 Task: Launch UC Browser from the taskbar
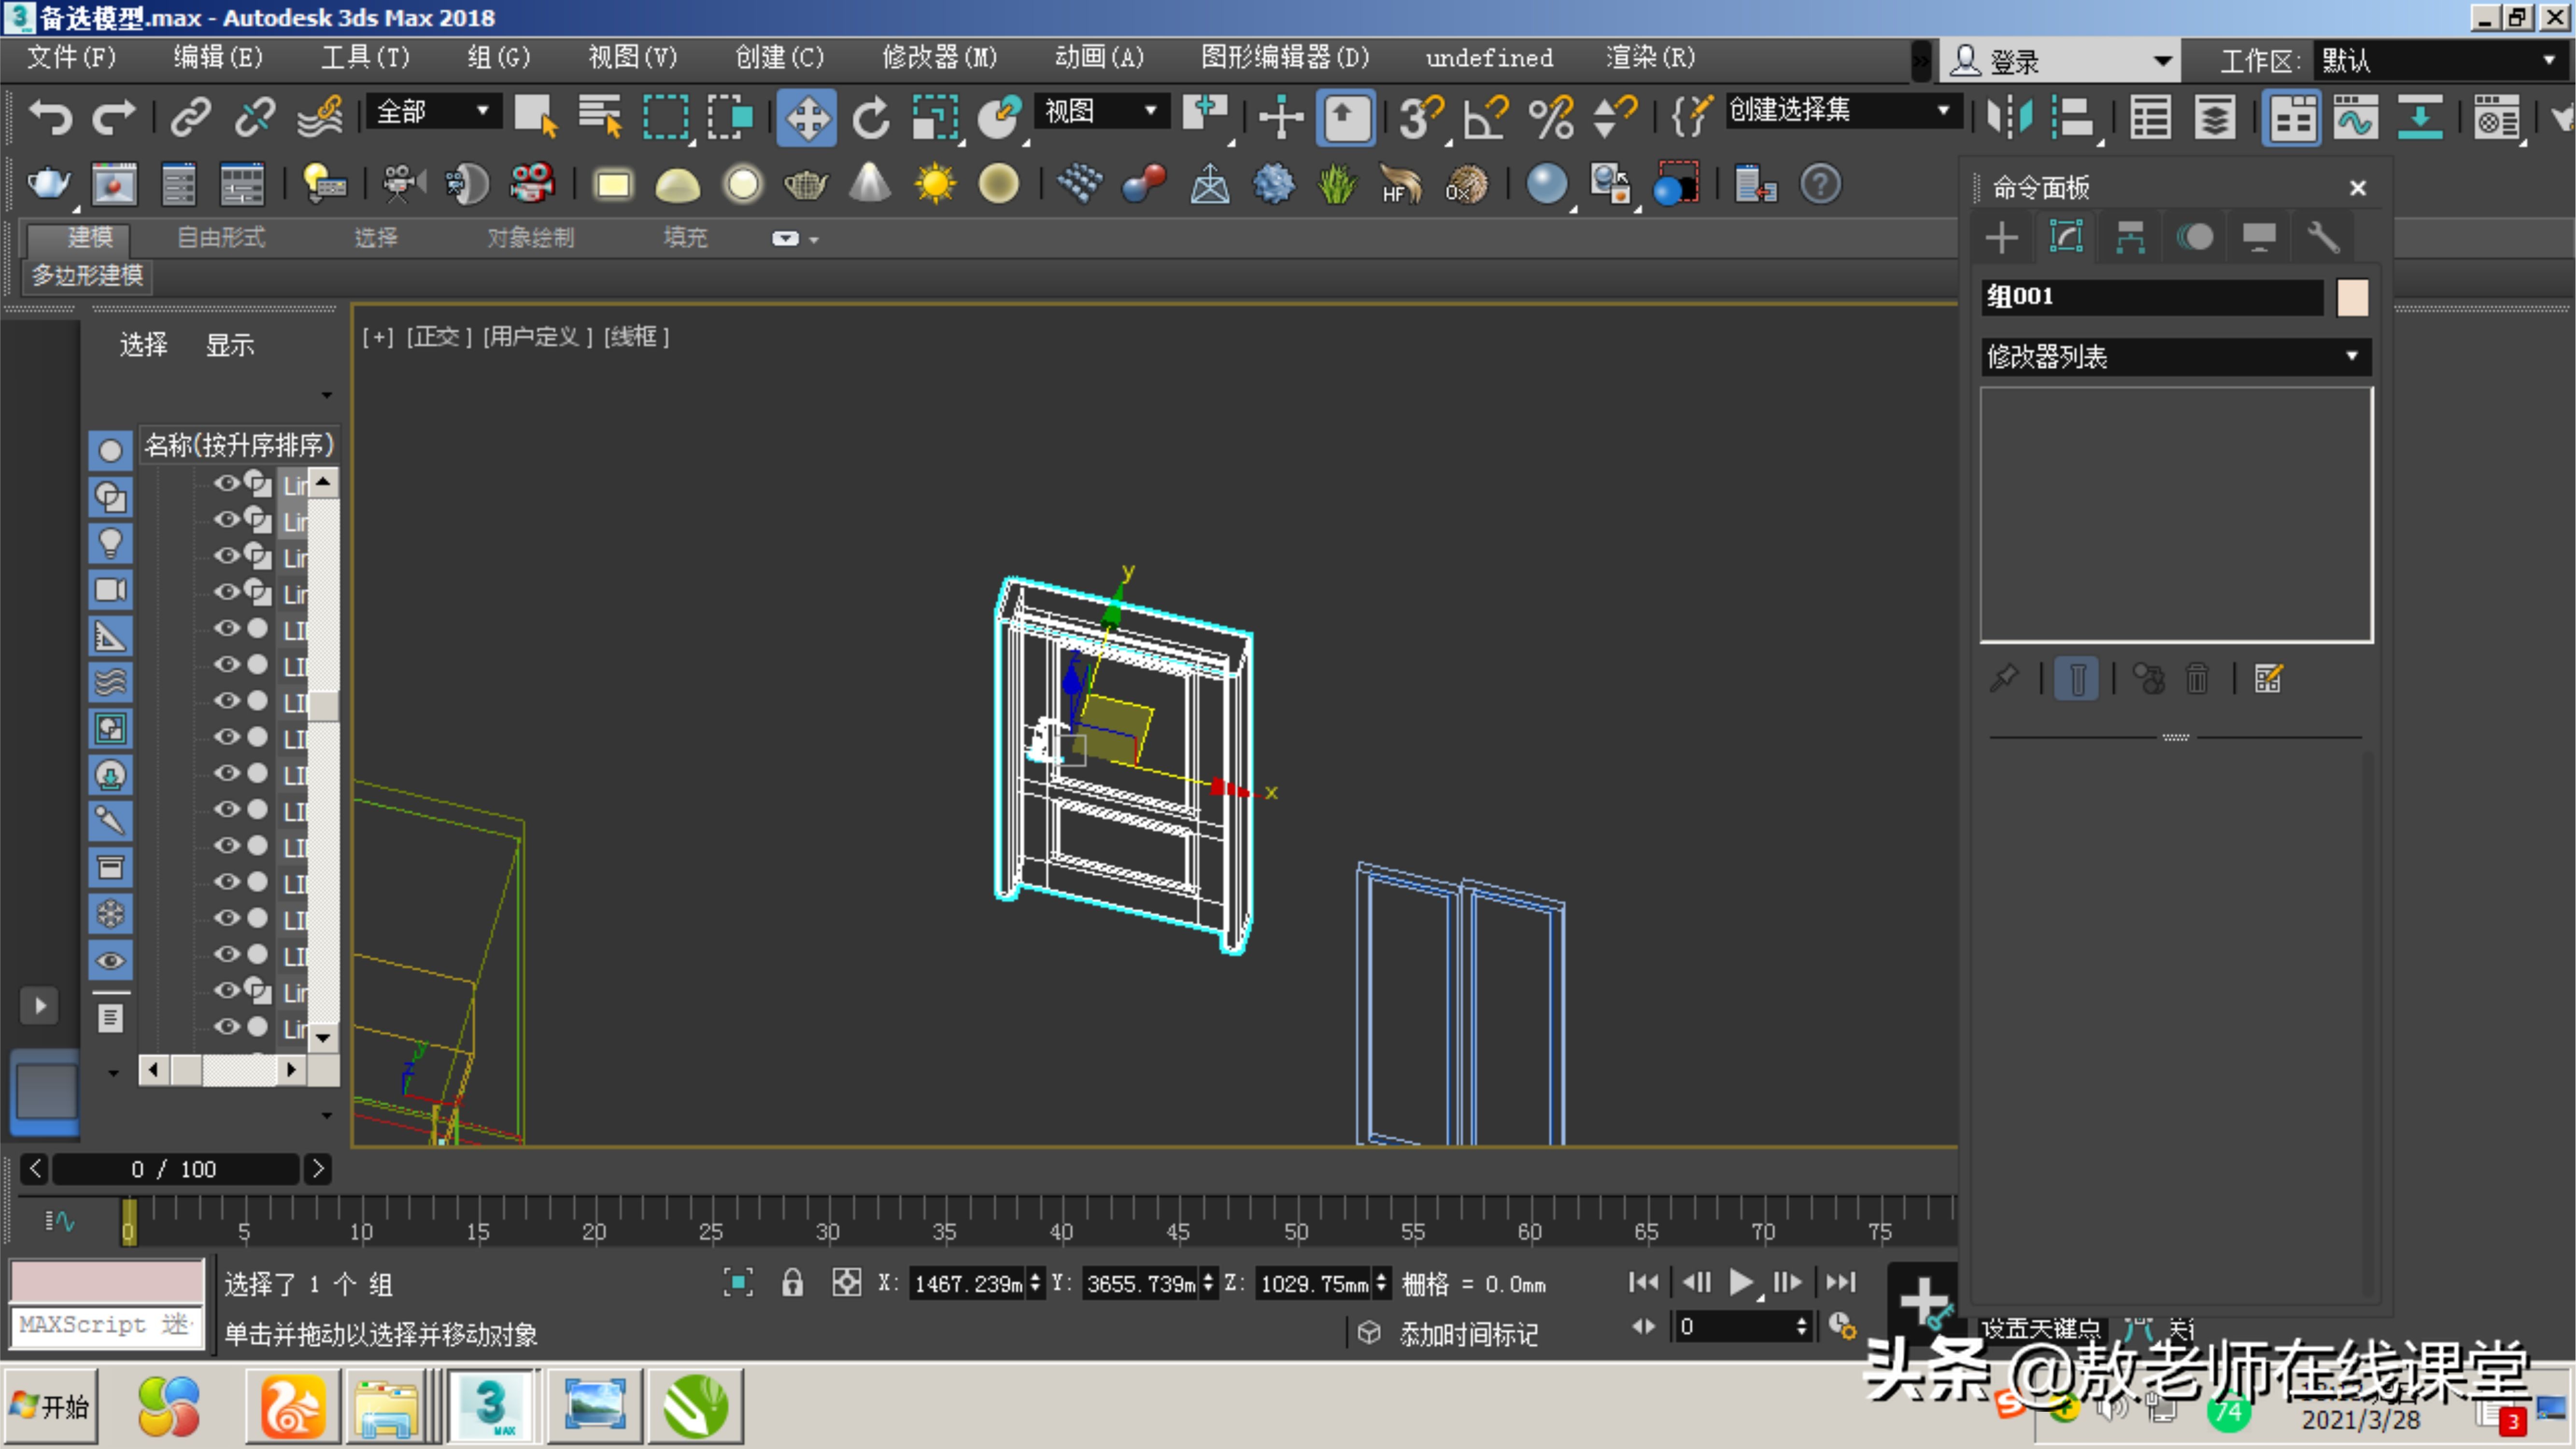(291, 1404)
